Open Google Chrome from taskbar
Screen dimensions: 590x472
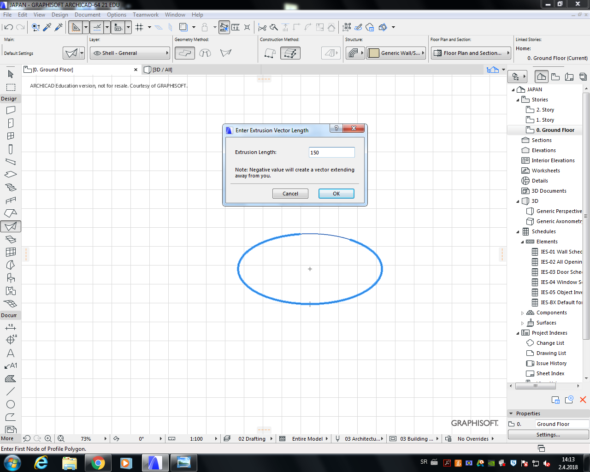pos(98,462)
